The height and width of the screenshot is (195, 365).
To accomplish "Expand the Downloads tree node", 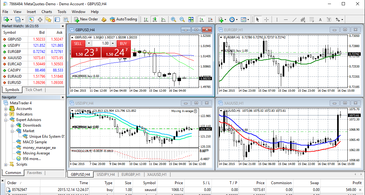I will pyautogui.click(x=12, y=126).
